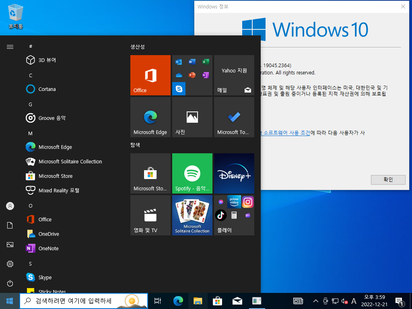Expand the Start menu hamburger button

pos(10,47)
